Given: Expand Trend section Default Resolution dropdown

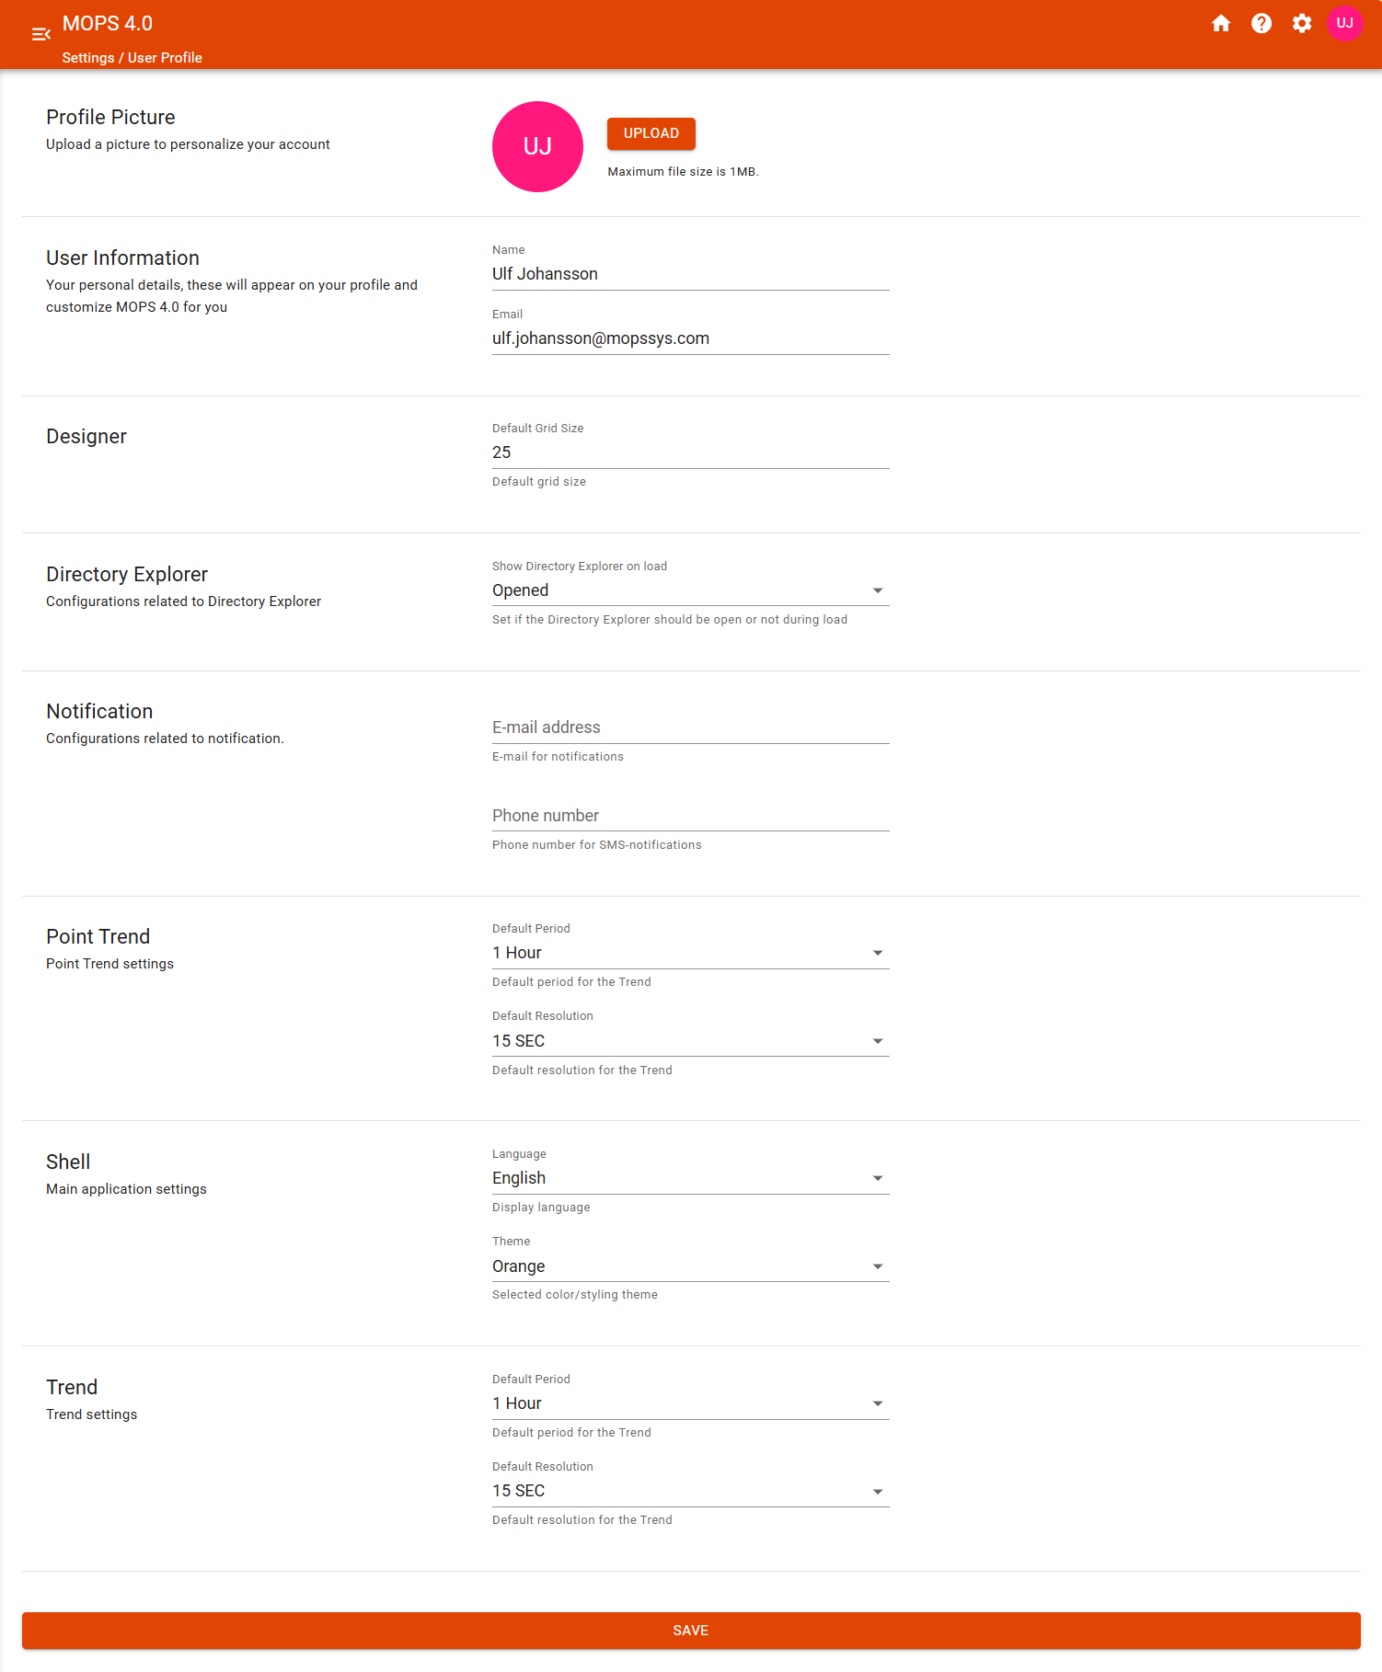Looking at the screenshot, I should 690,1491.
